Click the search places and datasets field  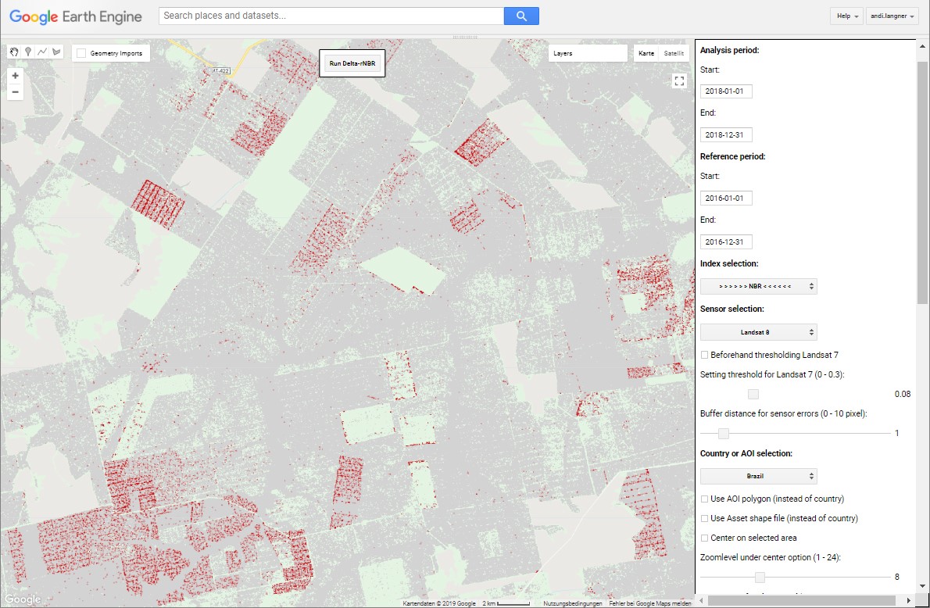click(331, 16)
